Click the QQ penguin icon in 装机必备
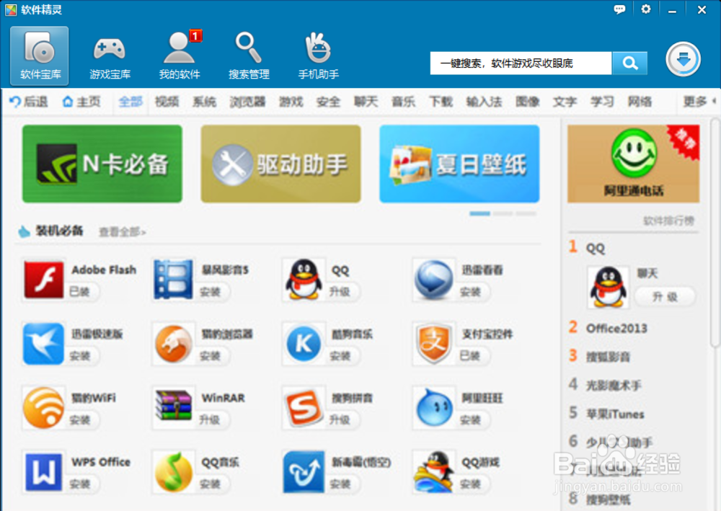The height and width of the screenshot is (511, 721). pyautogui.click(x=303, y=280)
